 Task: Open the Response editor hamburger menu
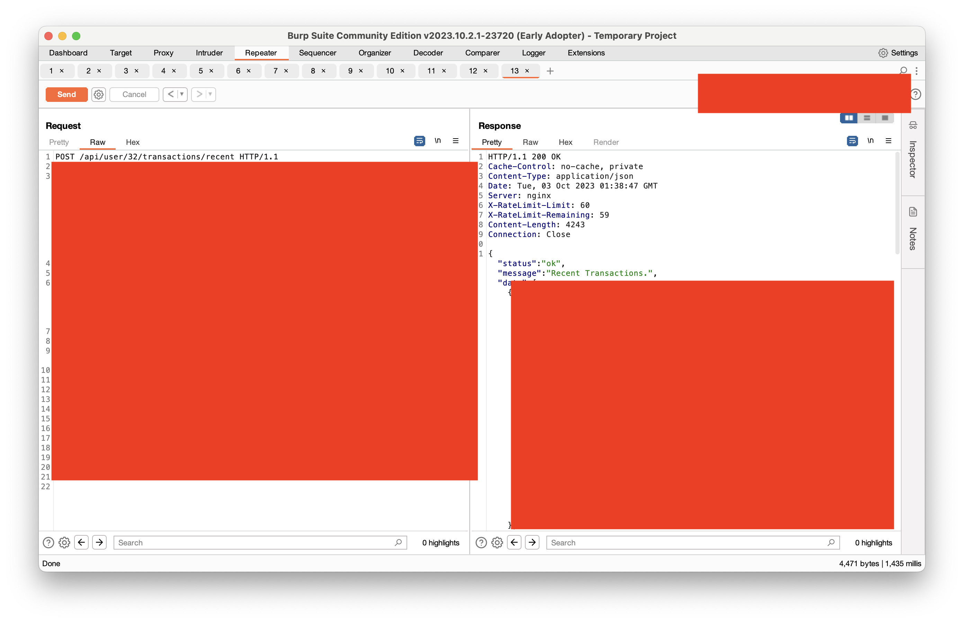(888, 141)
